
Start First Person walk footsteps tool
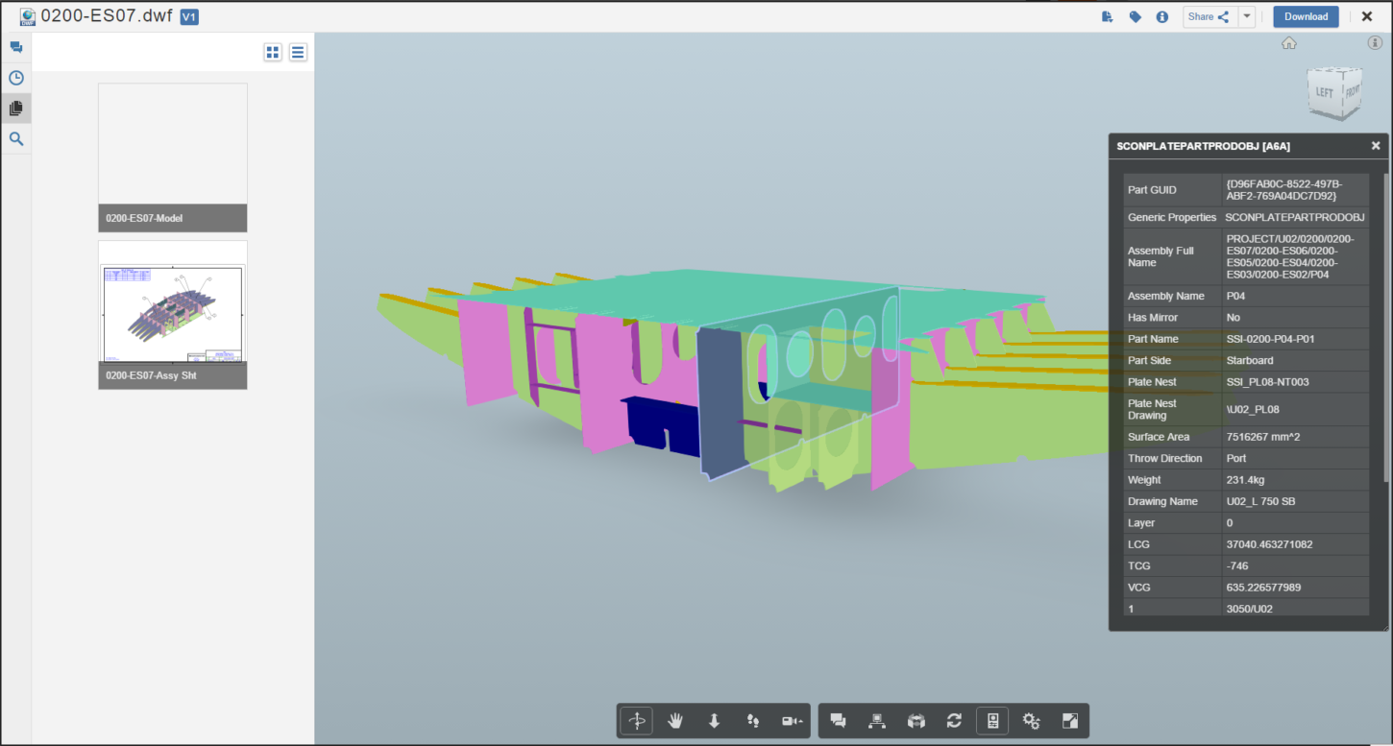coord(753,720)
